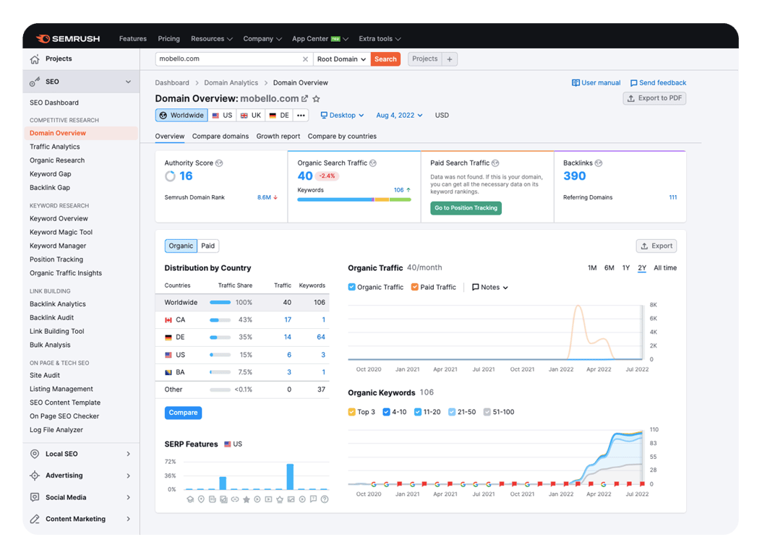Add a new project with plus icon
This screenshot has height=555, width=762.
click(x=450, y=59)
